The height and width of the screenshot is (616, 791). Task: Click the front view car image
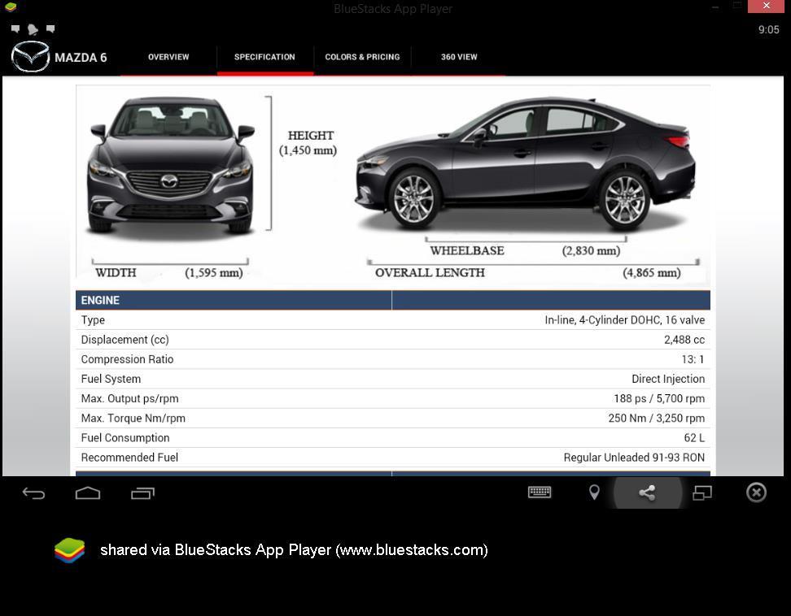pos(171,167)
